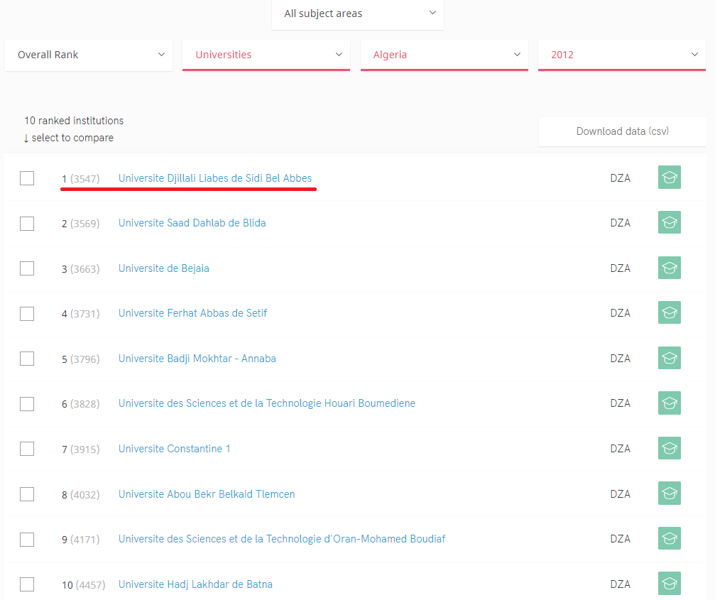
Task: Check the box for Universite Djillali Liabes
Action: point(27,178)
